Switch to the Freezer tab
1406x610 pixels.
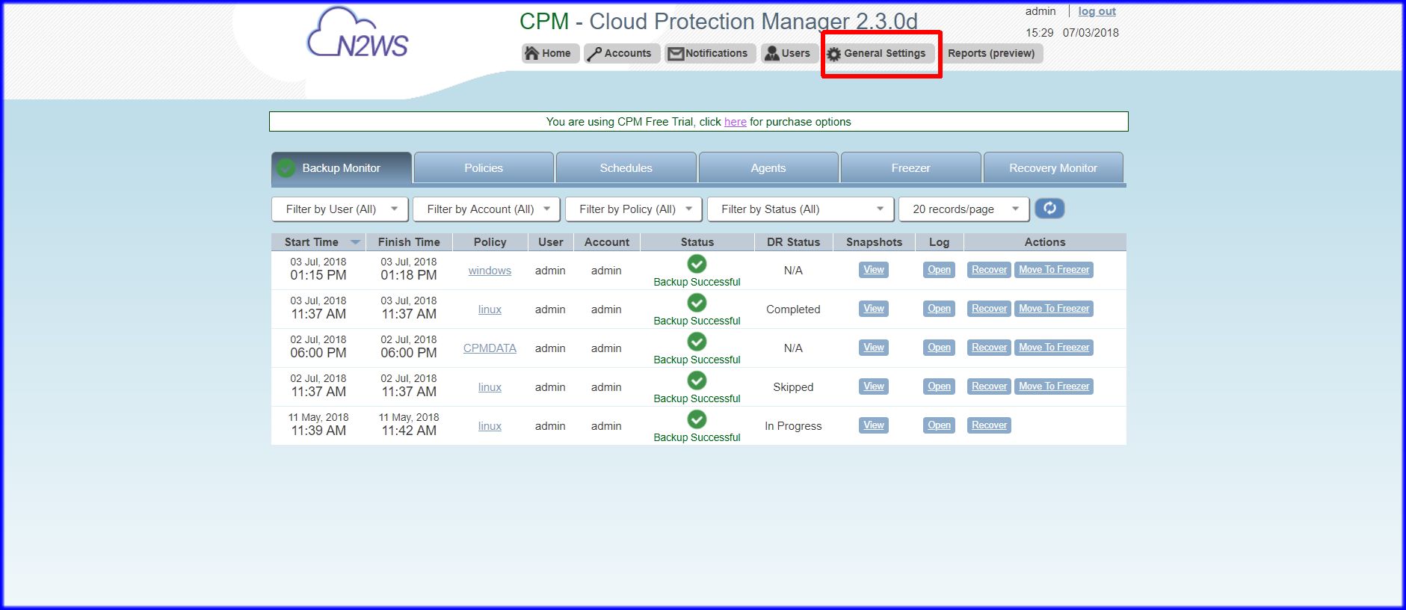911,168
